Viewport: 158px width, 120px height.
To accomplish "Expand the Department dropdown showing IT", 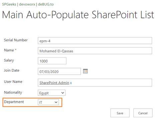I will click(48, 102).
